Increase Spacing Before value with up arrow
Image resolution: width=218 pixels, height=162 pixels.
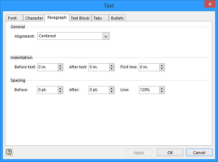click(60, 88)
